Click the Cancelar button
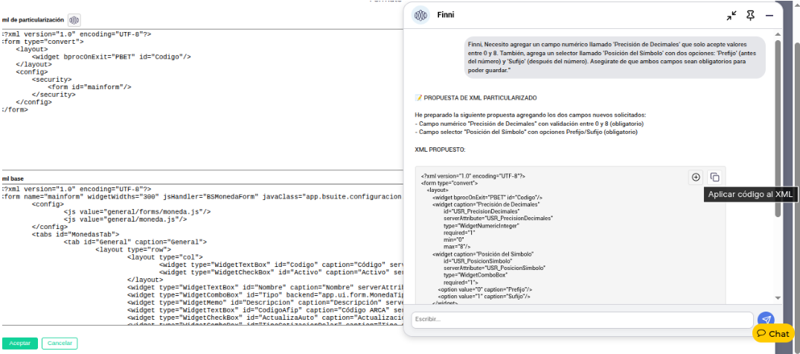 tap(60, 344)
